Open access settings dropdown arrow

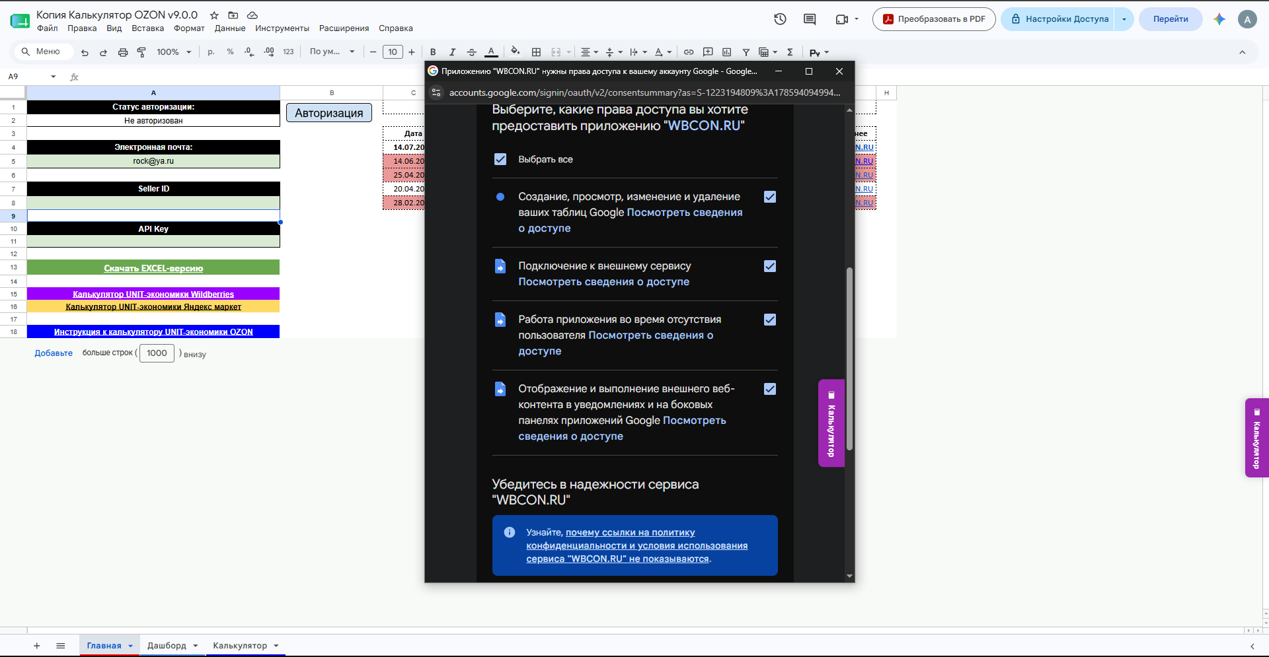1124,19
